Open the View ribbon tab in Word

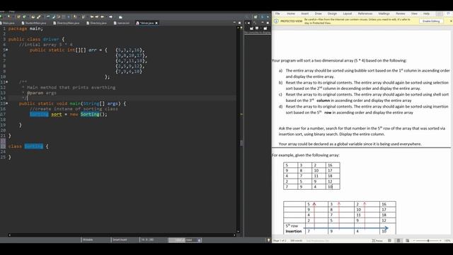(414, 13)
